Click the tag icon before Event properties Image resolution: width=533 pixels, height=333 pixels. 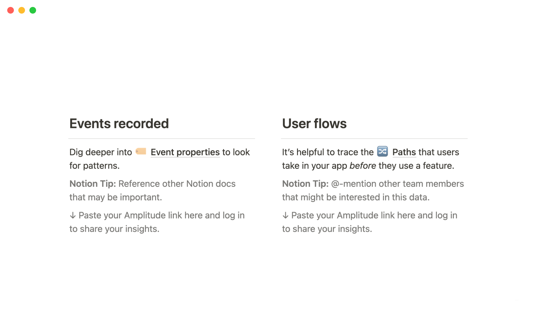[141, 152]
